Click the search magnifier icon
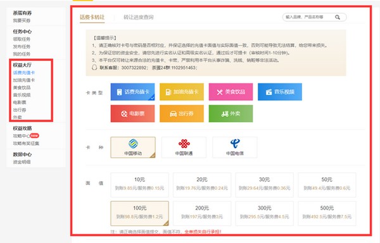Screen dimensions: 380x243 pos(338,17)
